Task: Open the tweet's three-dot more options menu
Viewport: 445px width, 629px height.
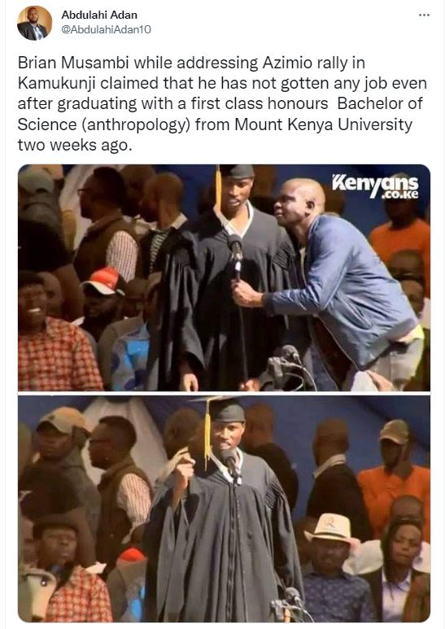Action: (x=424, y=15)
